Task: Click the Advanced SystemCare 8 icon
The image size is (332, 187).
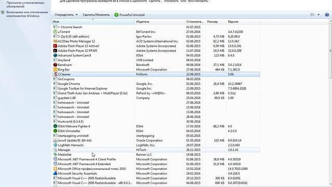Action: pos(55,56)
